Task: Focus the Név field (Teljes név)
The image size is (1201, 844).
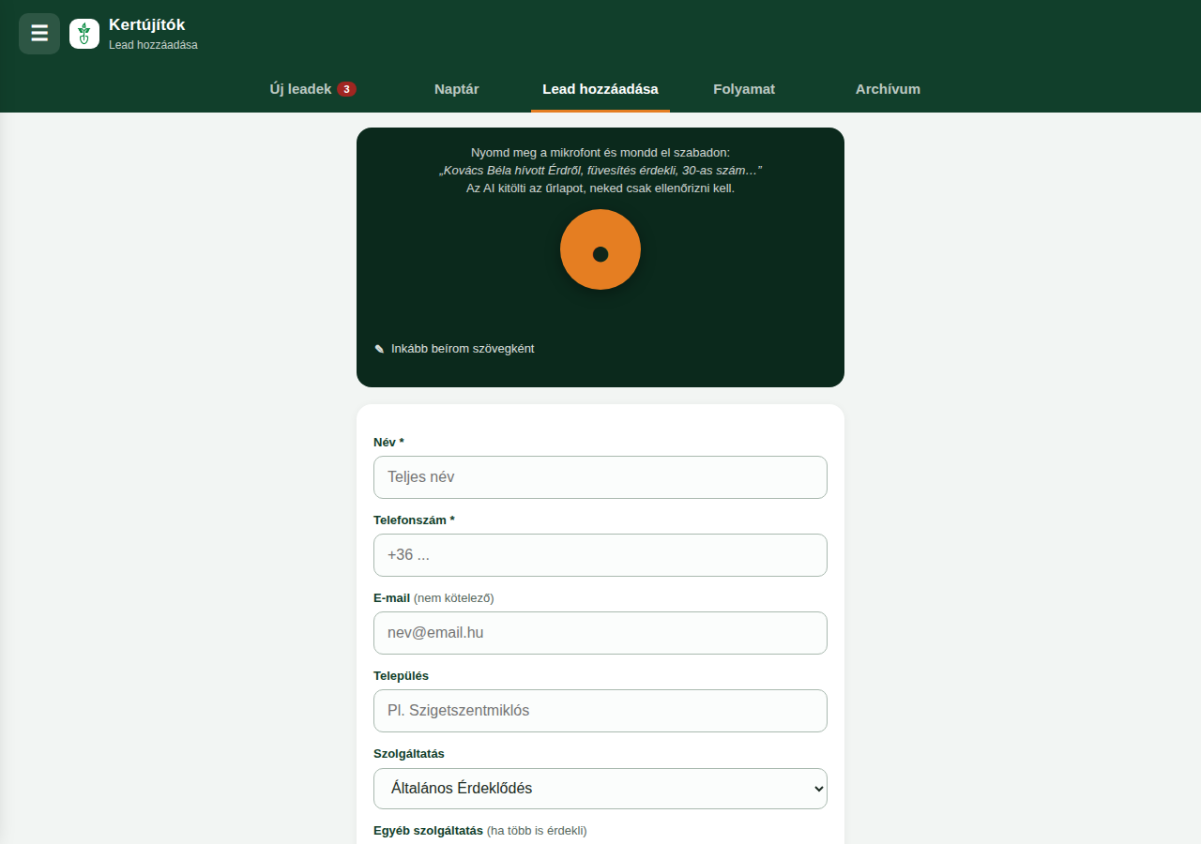Action: pyautogui.click(x=600, y=477)
